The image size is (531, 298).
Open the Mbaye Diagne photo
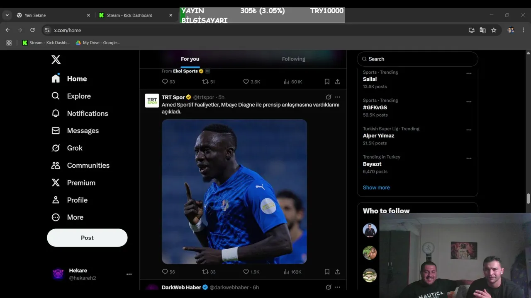coord(234,192)
